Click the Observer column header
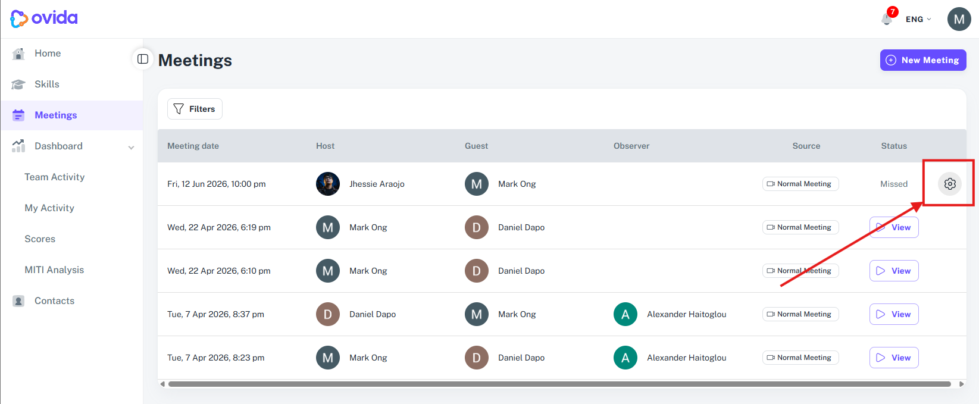 [631, 146]
